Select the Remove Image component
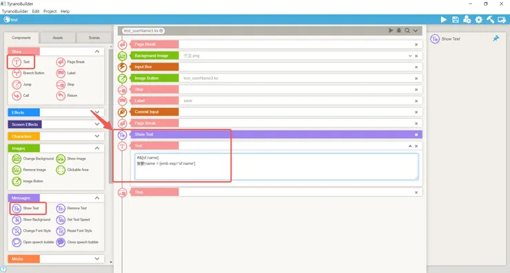The image size is (510, 273). click(x=29, y=170)
